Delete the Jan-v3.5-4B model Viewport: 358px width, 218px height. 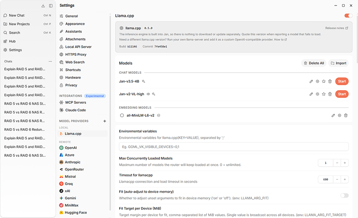330,81
